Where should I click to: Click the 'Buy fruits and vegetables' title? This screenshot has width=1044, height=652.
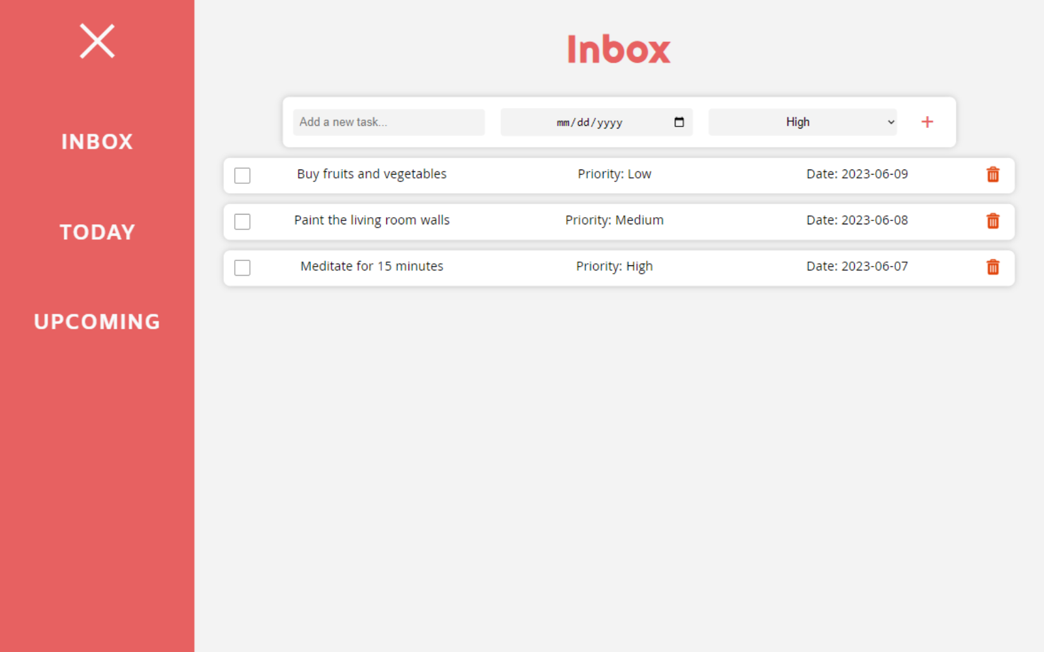point(372,174)
